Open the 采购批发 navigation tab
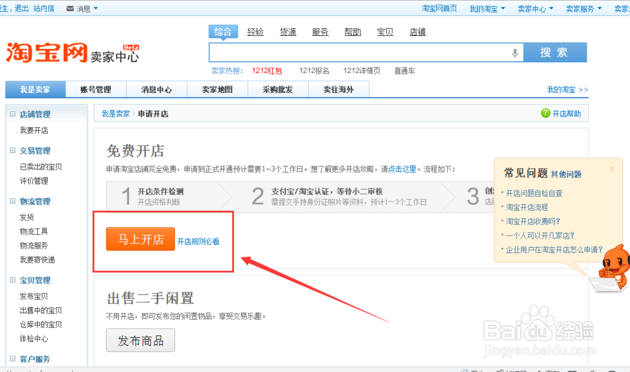Viewport: 630px width, 372px height. (278, 89)
